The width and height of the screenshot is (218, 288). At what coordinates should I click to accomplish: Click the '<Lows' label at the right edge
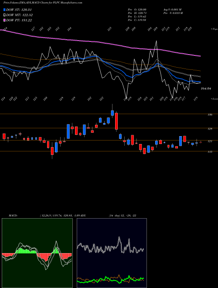pos(214,99)
